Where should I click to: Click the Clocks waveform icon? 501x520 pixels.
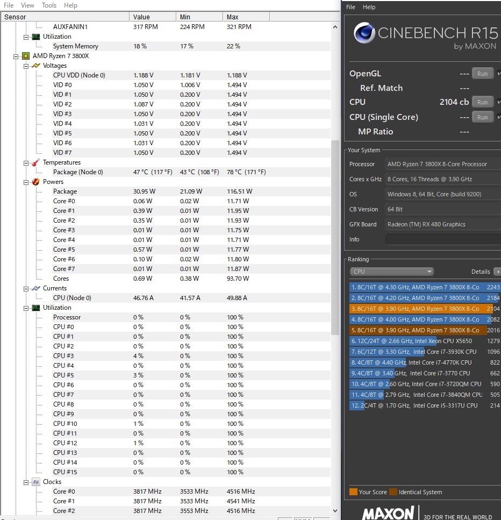[x=36, y=482]
